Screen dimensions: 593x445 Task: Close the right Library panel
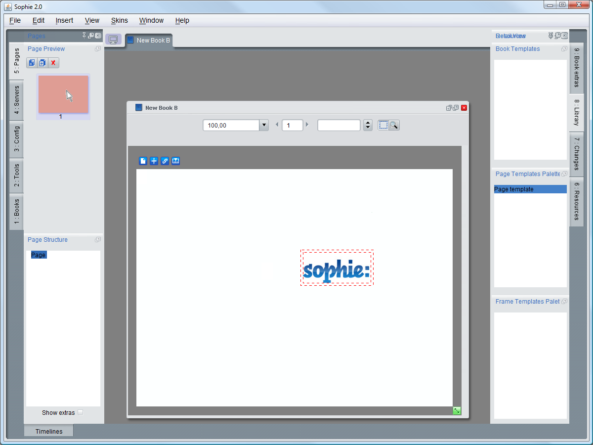(565, 36)
